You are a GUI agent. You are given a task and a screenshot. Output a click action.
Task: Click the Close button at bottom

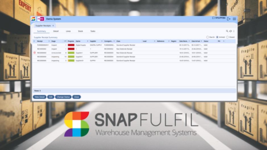76,97
